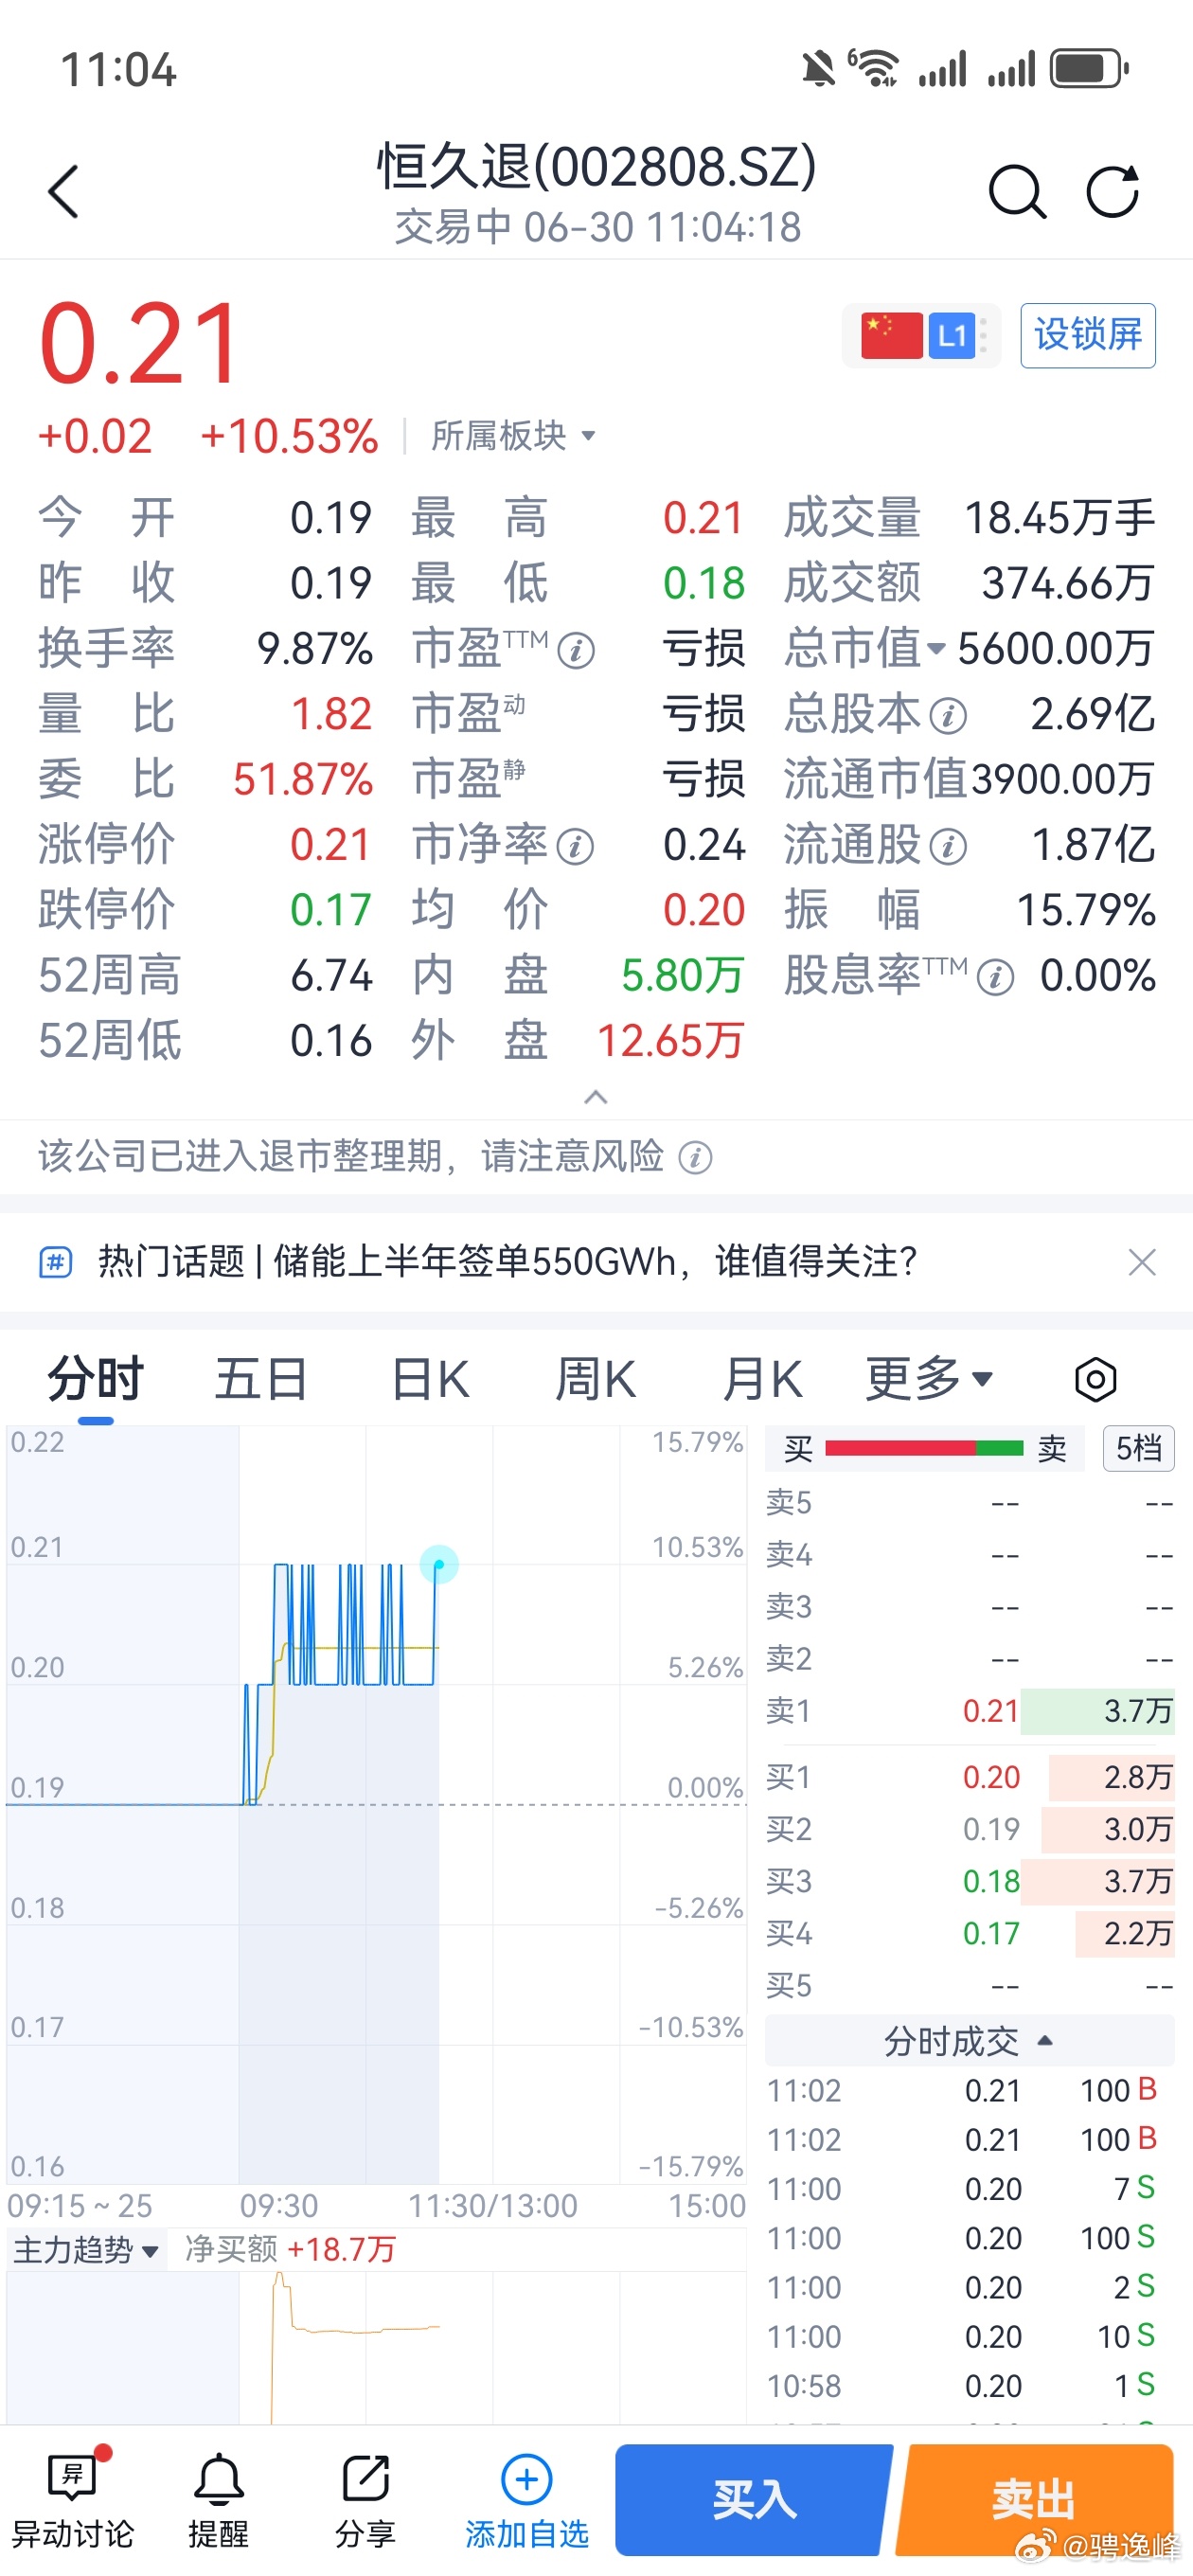Tap the 外盘 12.65万 value
The height and width of the screenshot is (2576, 1193).
click(x=670, y=1041)
